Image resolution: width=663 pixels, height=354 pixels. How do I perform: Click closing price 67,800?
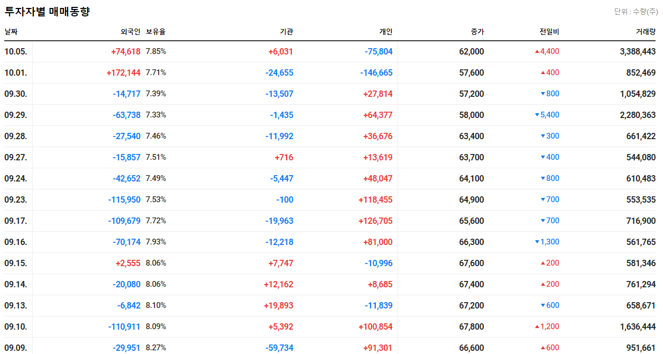(472, 326)
